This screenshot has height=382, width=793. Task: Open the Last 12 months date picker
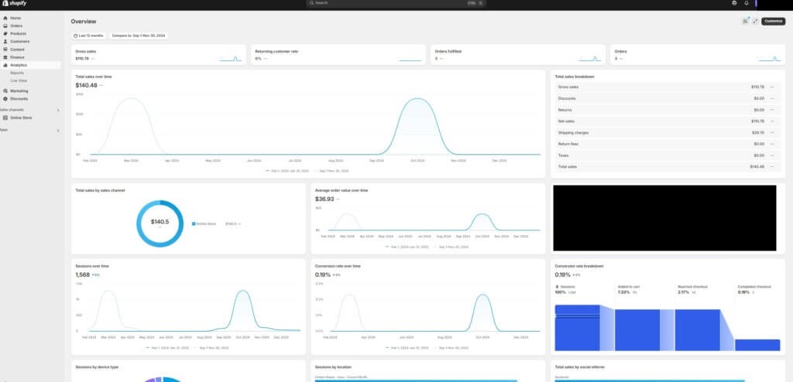click(x=88, y=36)
